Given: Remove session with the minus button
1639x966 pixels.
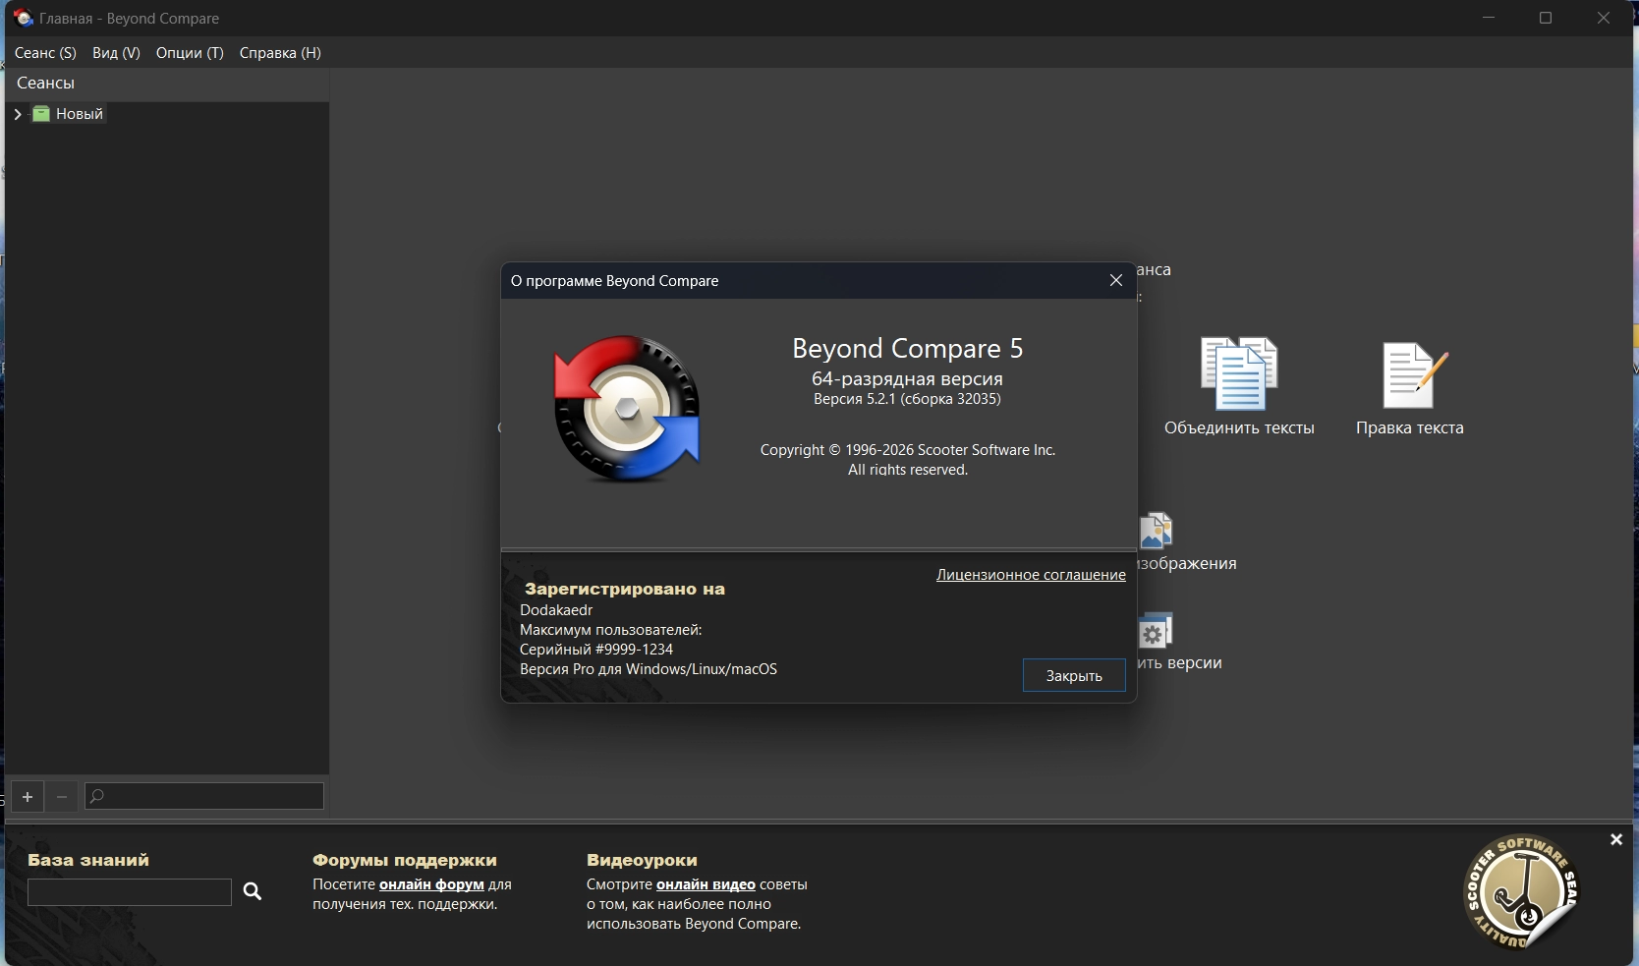Looking at the screenshot, I should 62,796.
